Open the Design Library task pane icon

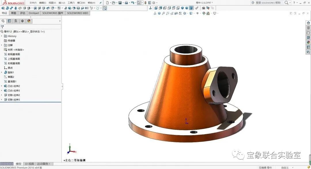click(308, 28)
